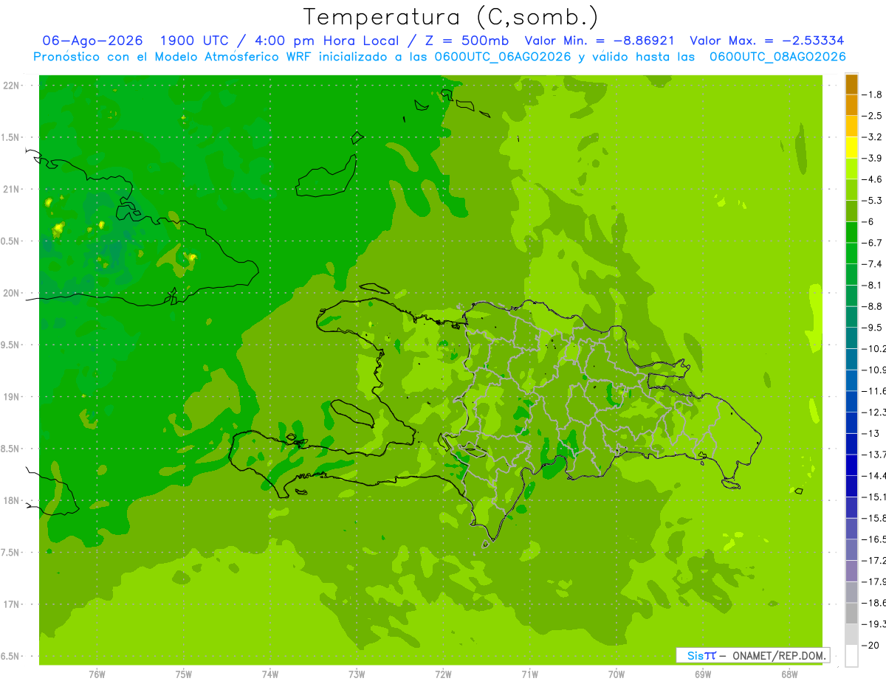Click the '73W' longitude label
This screenshot has width=886, height=684.
pyautogui.click(x=357, y=674)
